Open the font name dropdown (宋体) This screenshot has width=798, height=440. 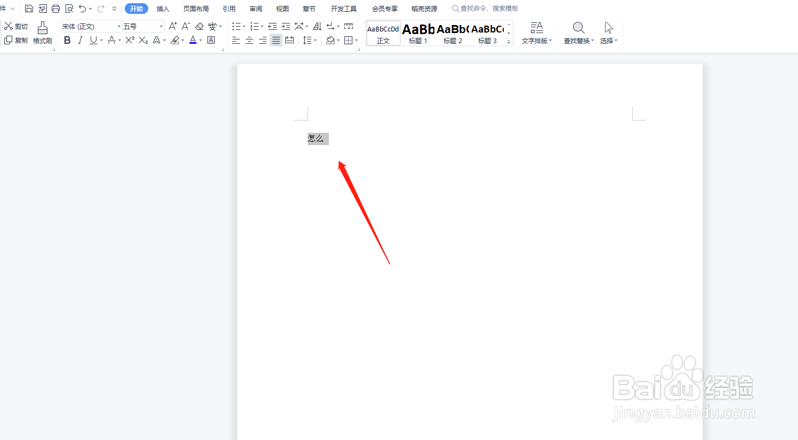click(x=119, y=26)
